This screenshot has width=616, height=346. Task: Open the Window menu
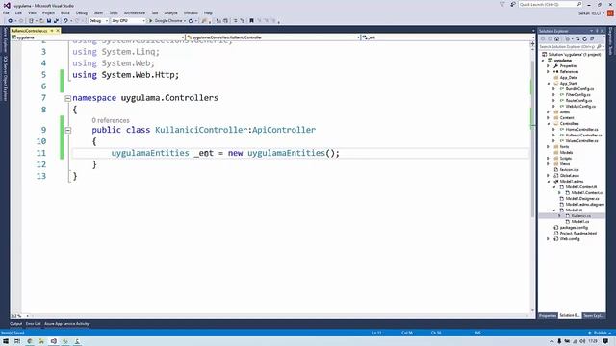191,12
